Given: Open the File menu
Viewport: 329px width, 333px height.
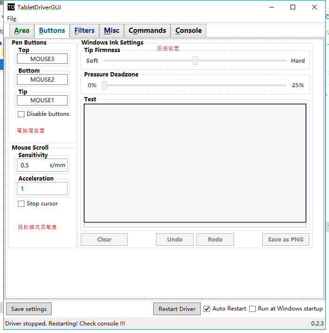Looking at the screenshot, I should click(11, 18).
